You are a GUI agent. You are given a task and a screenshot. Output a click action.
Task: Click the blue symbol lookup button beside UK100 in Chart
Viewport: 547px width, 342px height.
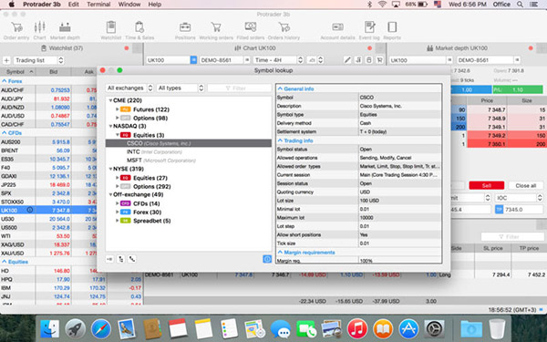pos(193,60)
